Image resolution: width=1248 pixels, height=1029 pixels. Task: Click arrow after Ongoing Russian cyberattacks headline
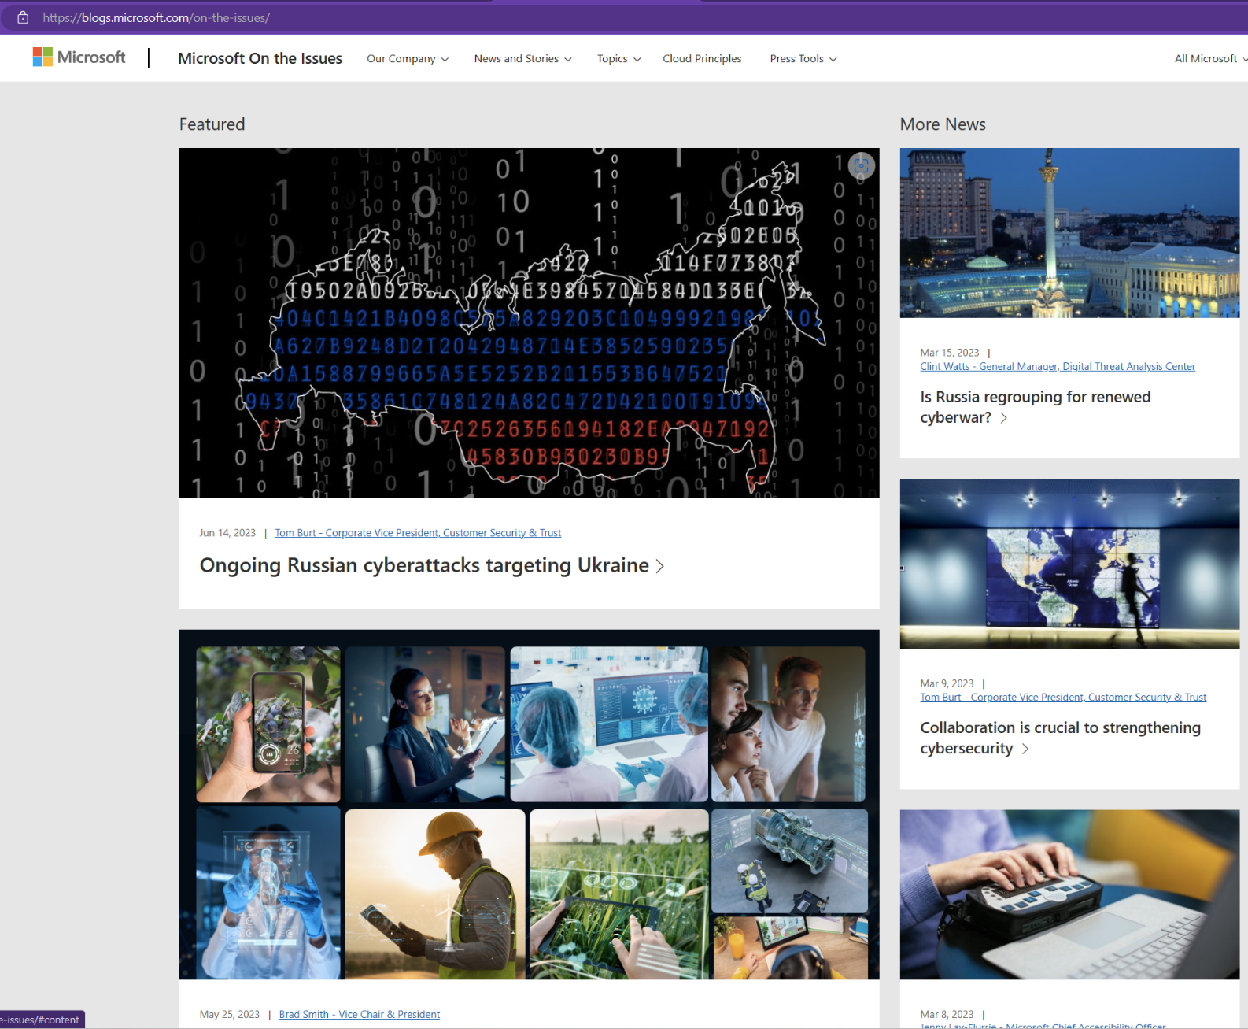click(x=660, y=567)
